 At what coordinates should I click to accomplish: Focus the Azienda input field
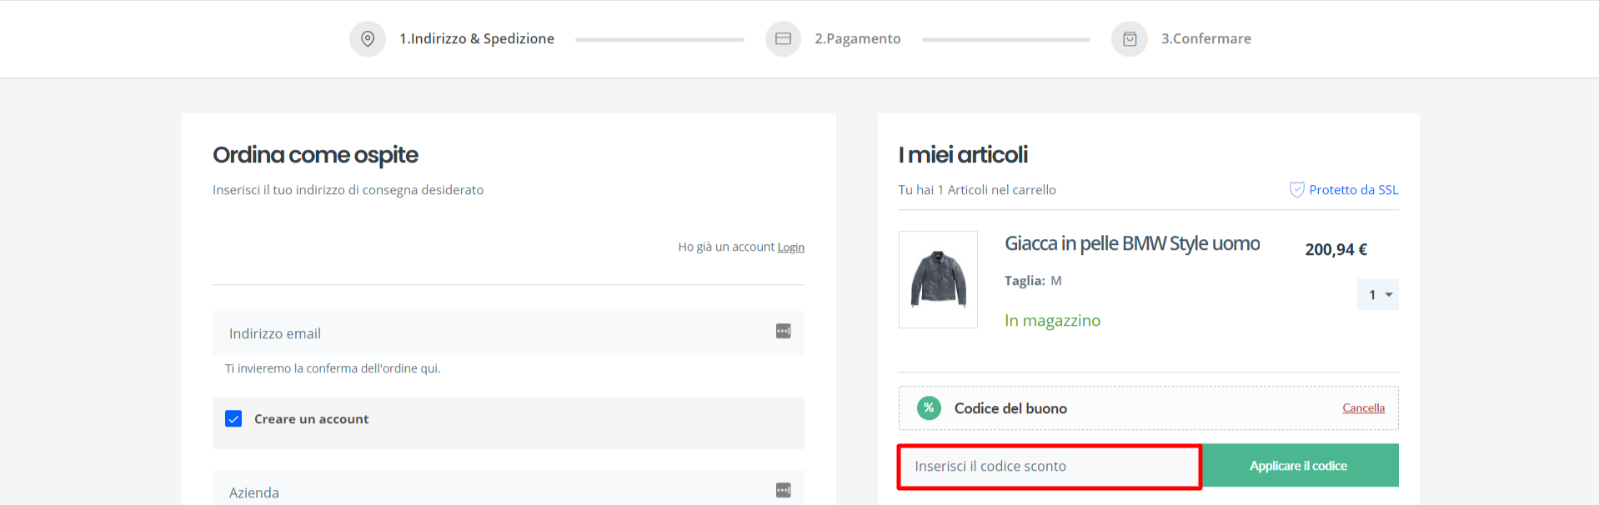[509, 488]
